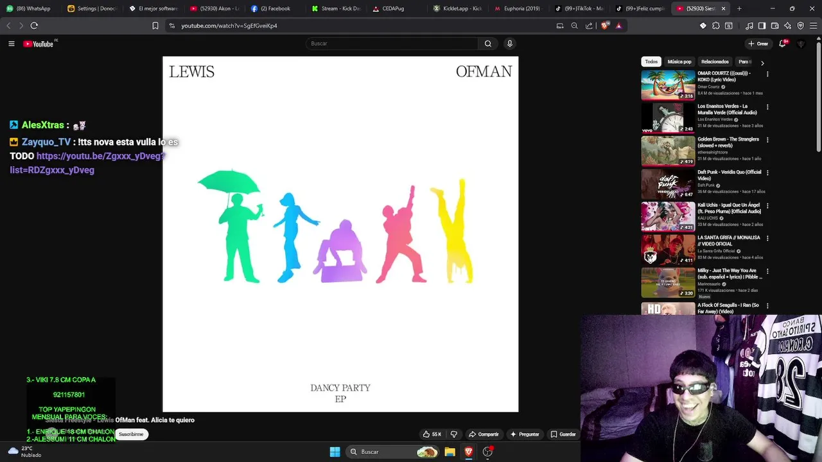This screenshot has height=462, width=822.
Task: Open options menu for LA SANTA GRIFA video
Action: pyautogui.click(x=767, y=239)
